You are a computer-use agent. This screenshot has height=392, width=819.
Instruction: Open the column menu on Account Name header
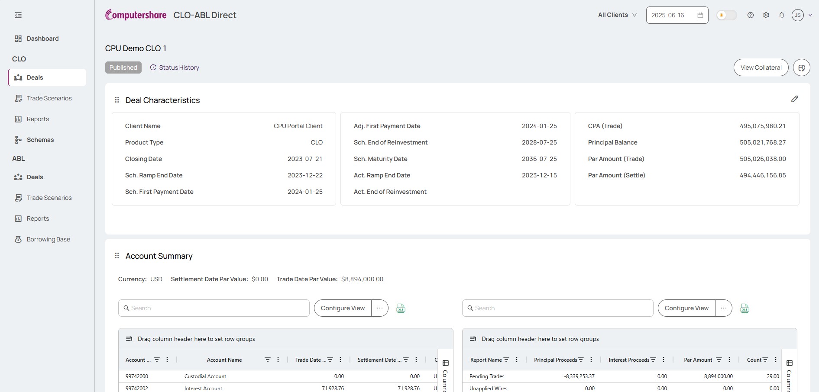278,360
